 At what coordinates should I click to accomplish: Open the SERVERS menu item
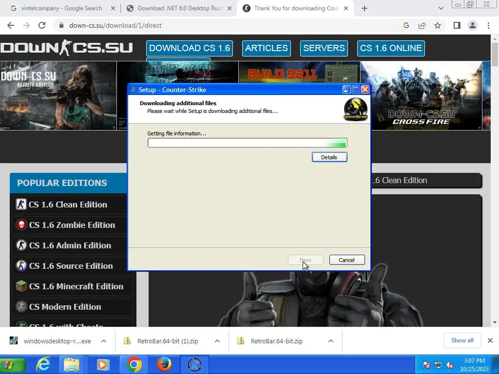(x=324, y=48)
